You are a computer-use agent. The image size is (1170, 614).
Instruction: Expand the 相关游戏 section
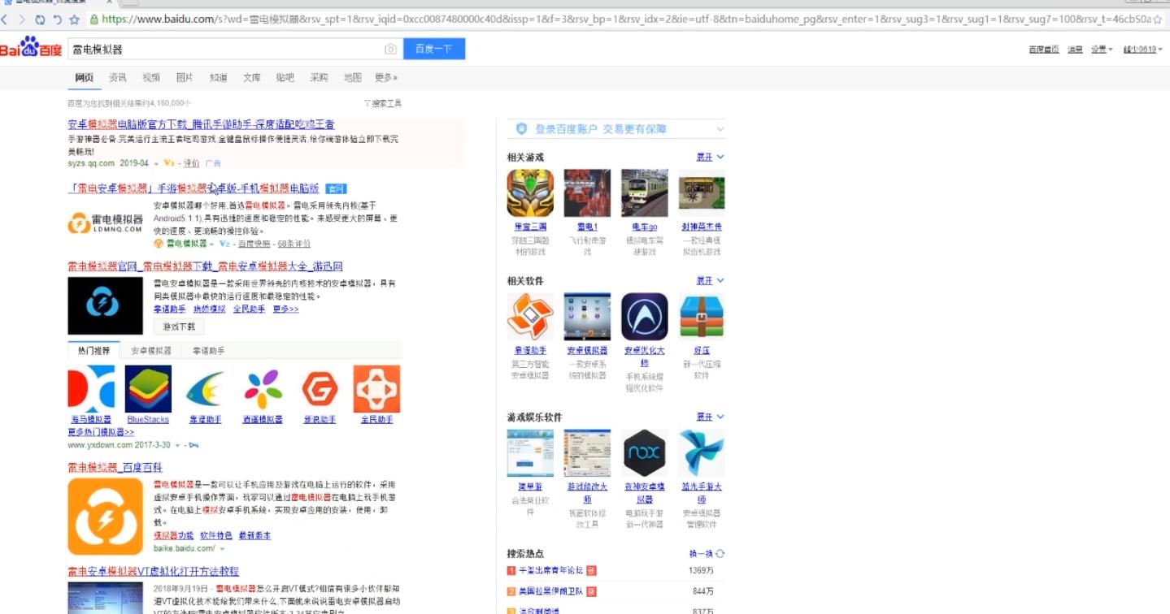coord(710,157)
